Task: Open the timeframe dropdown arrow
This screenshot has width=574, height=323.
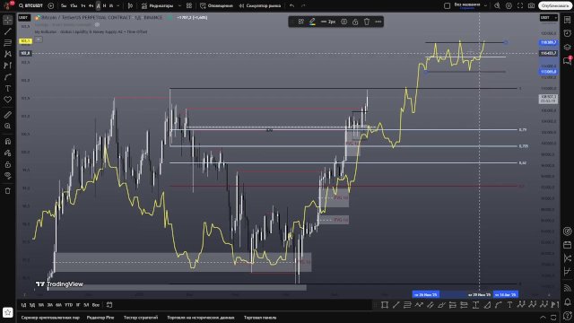Action: (x=117, y=6)
